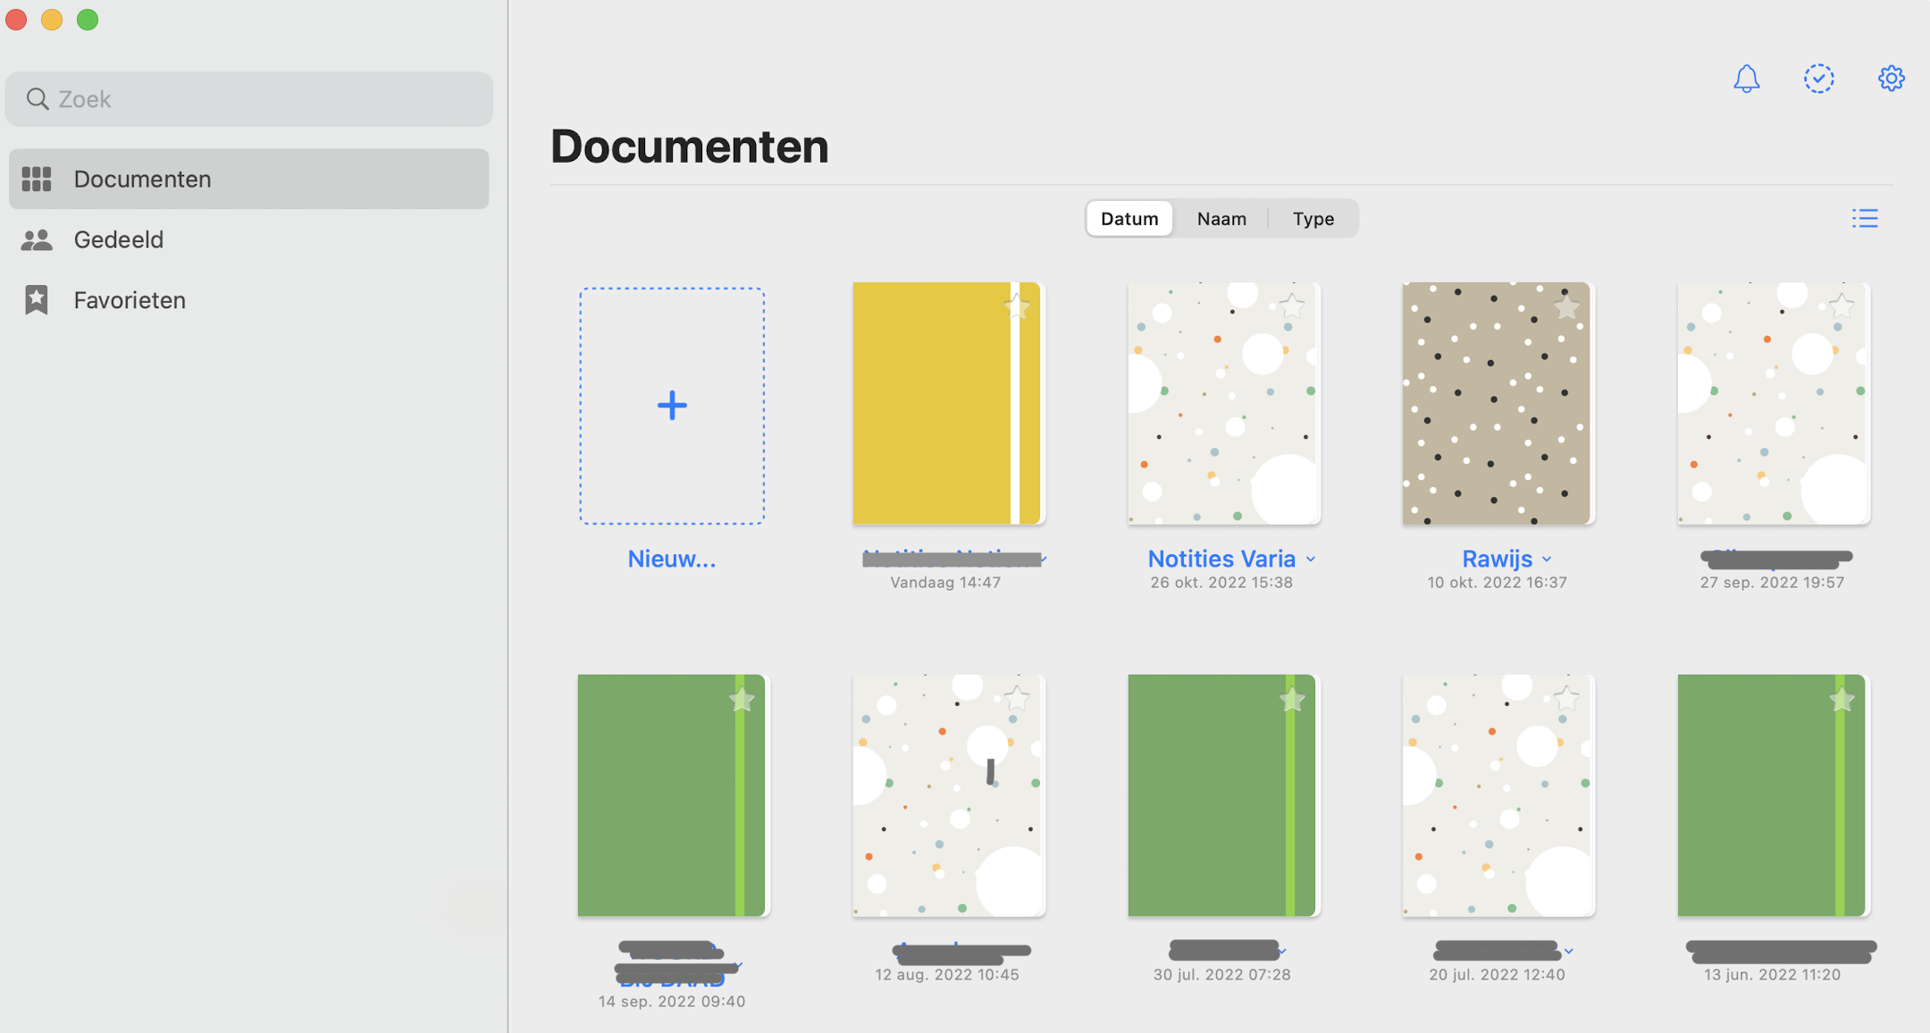Open the notifications bell icon
1930x1033 pixels.
[x=1745, y=78]
